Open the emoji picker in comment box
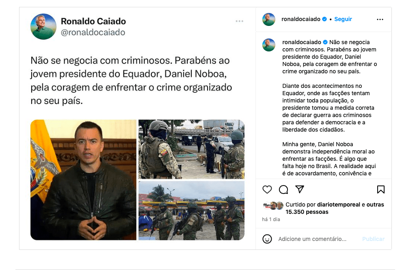The width and height of the screenshot is (402, 277). tap(267, 239)
